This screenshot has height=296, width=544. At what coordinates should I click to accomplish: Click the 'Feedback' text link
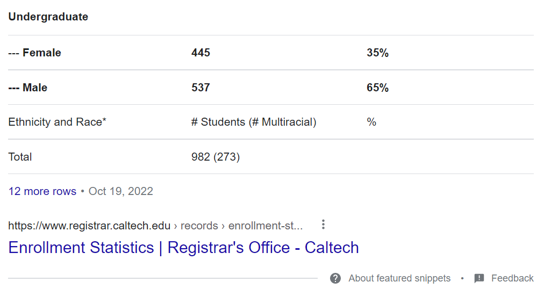[512, 278]
